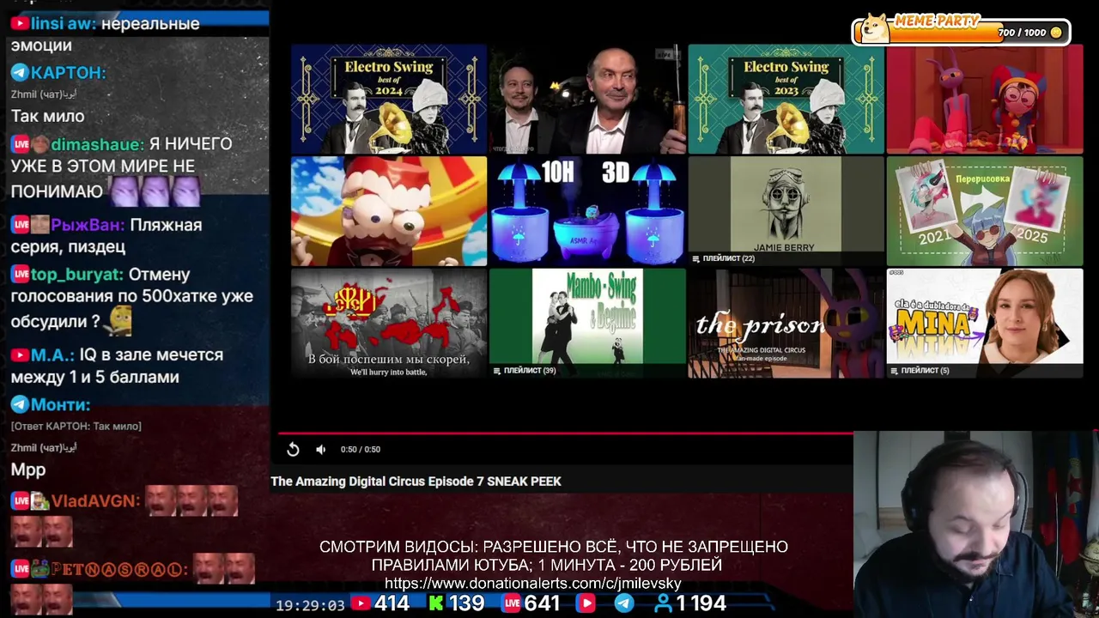Open the Electro Swing best of 2023 video
This screenshot has height=618, width=1099.
click(786, 99)
